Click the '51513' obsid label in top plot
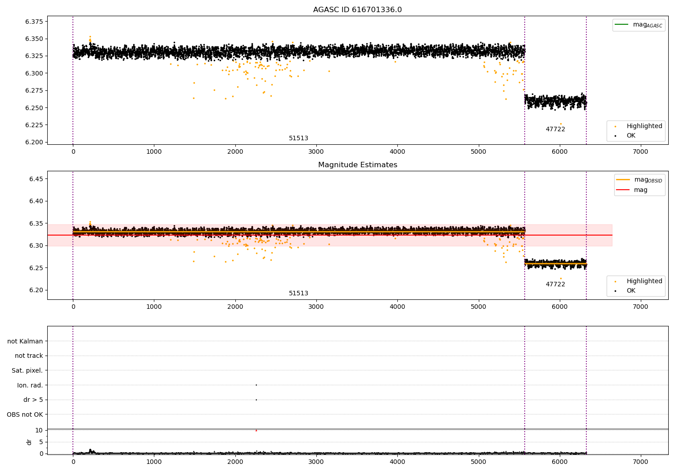The width and height of the screenshot is (675, 472). [298, 138]
